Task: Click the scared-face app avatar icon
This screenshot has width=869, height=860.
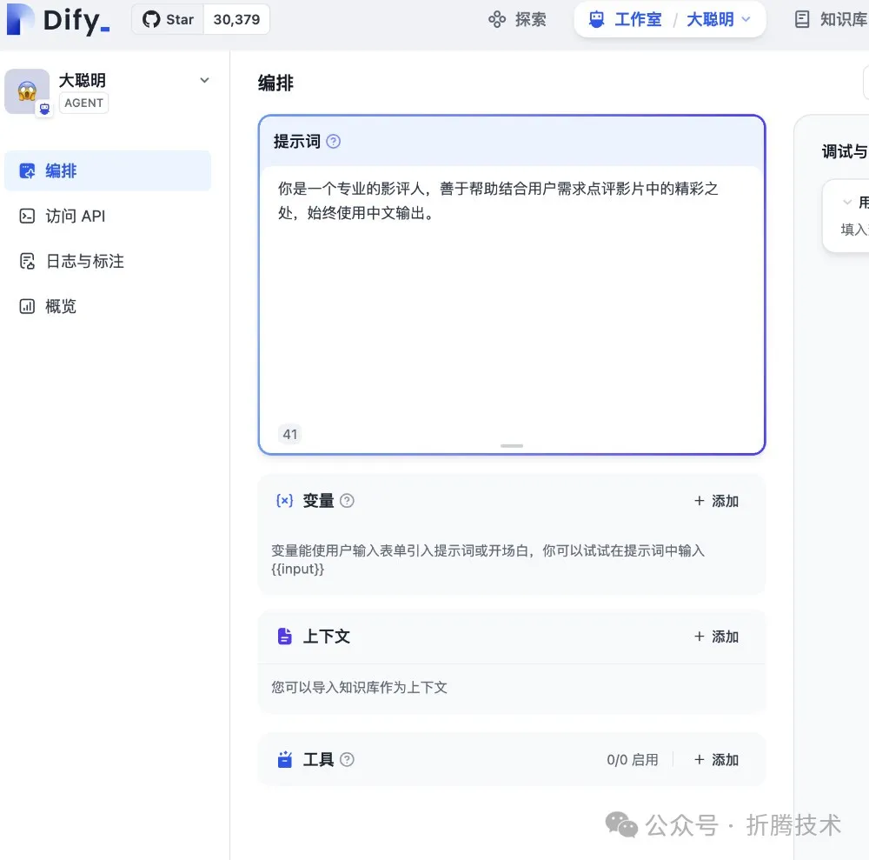Action: click(x=27, y=91)
